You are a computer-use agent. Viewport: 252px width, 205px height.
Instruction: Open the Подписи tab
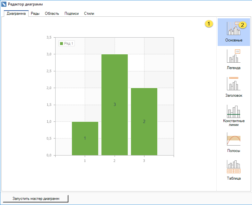[72, 13]
